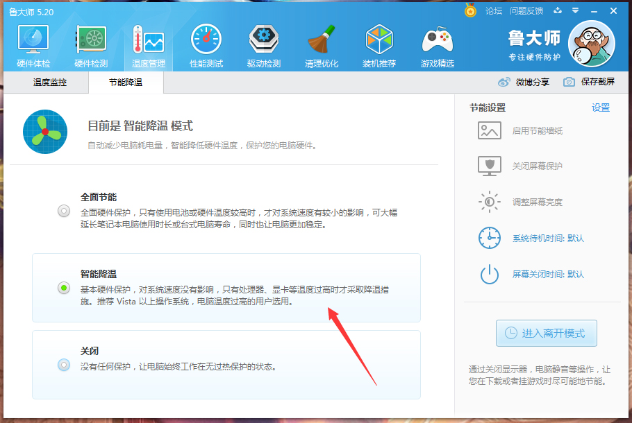
Task: Click 启用节能墙纸 label
Action: click(538, 131)
